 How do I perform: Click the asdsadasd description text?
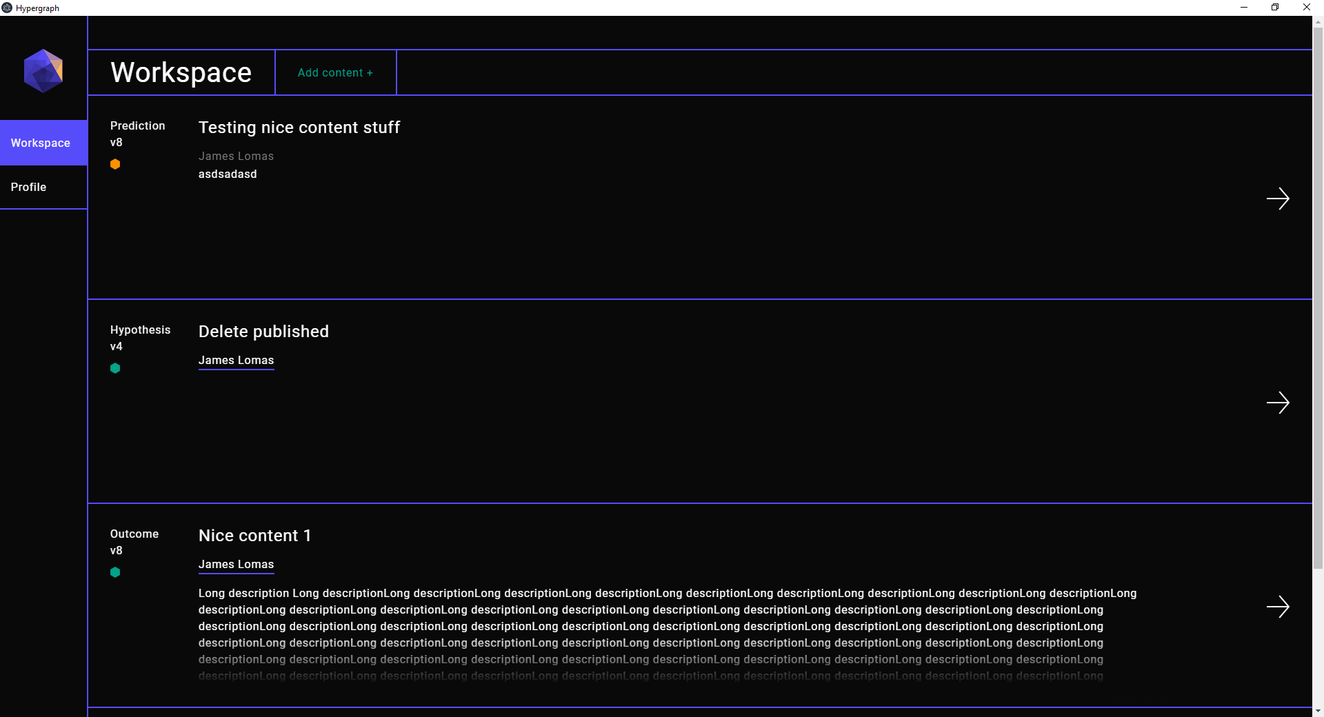click(x=228, y=174)
